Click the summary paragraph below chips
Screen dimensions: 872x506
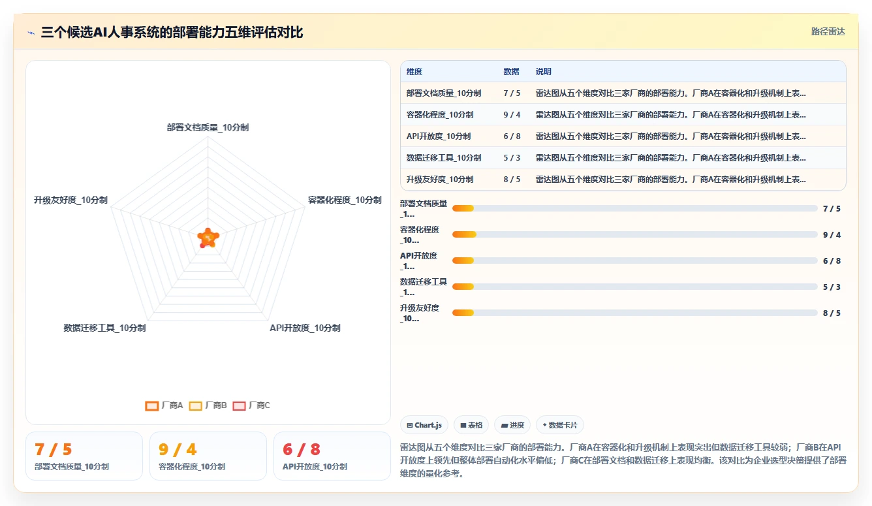(623, 461)
